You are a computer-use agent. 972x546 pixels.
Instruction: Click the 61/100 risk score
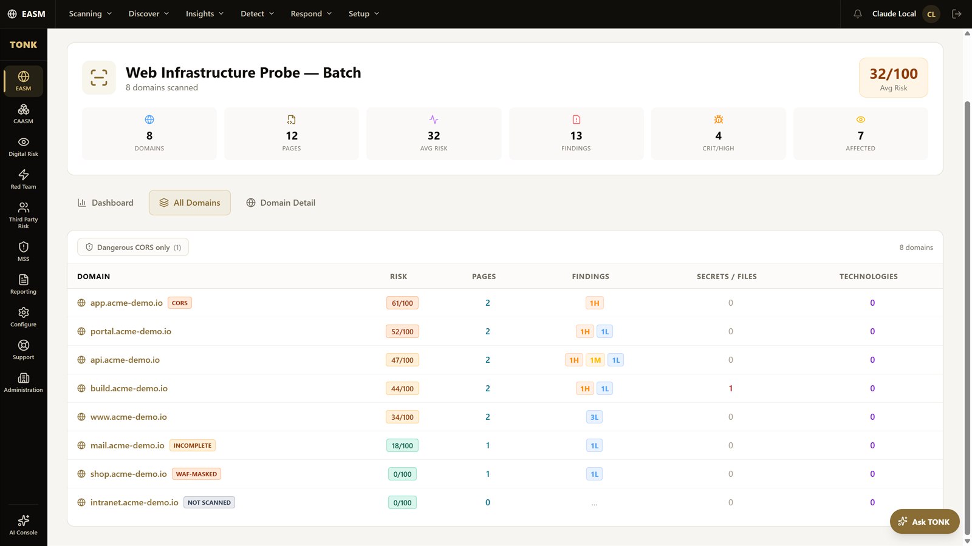402,303
